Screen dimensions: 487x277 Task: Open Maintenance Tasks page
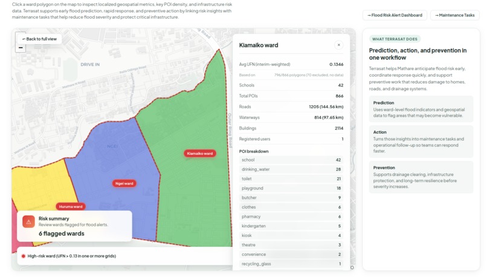[455, 15]
